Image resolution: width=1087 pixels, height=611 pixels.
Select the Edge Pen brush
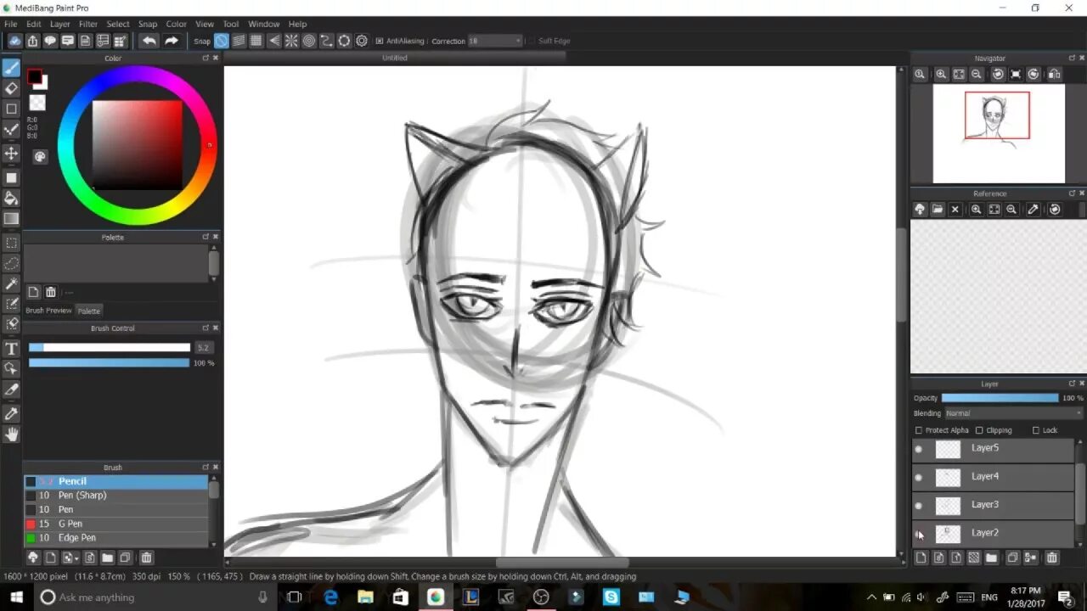pyautogui.click(x=115, y=538)
